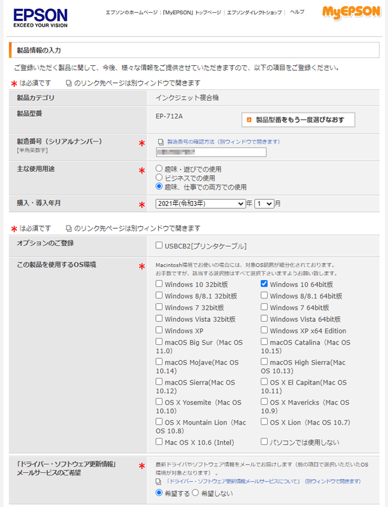Go to エプソンダイレクトショップ
Viewport: 388px width, 507px height.
[x=254, y=12]
